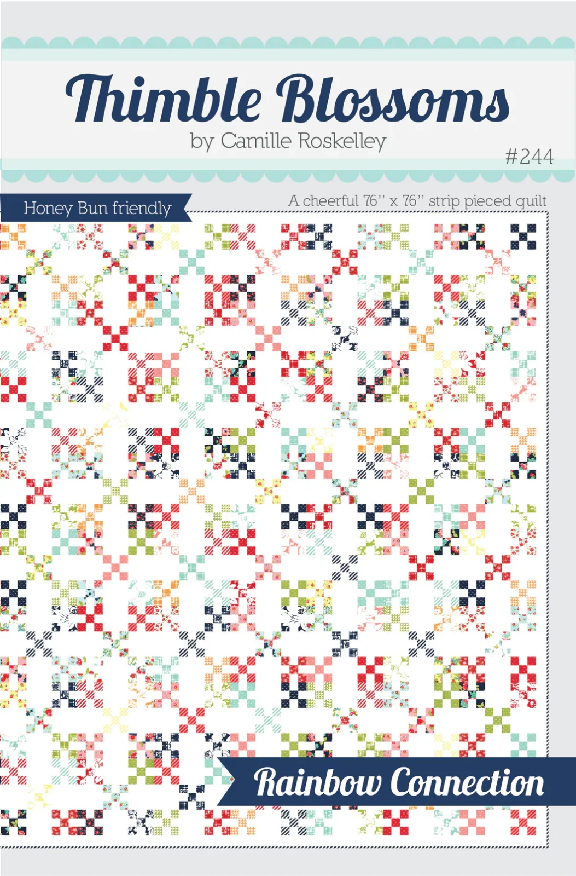Select the red block in quilt's bottom-right corner
The width and height of the screenshot is (576, 876).
coord(523,822)
